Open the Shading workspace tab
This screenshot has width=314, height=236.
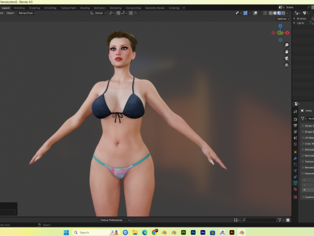point(85,8)
